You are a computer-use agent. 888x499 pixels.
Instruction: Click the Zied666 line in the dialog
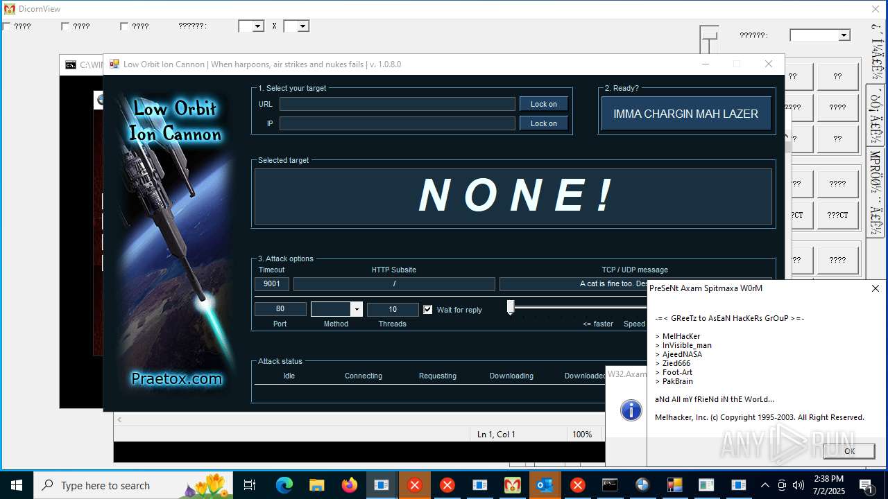point(673,363)
